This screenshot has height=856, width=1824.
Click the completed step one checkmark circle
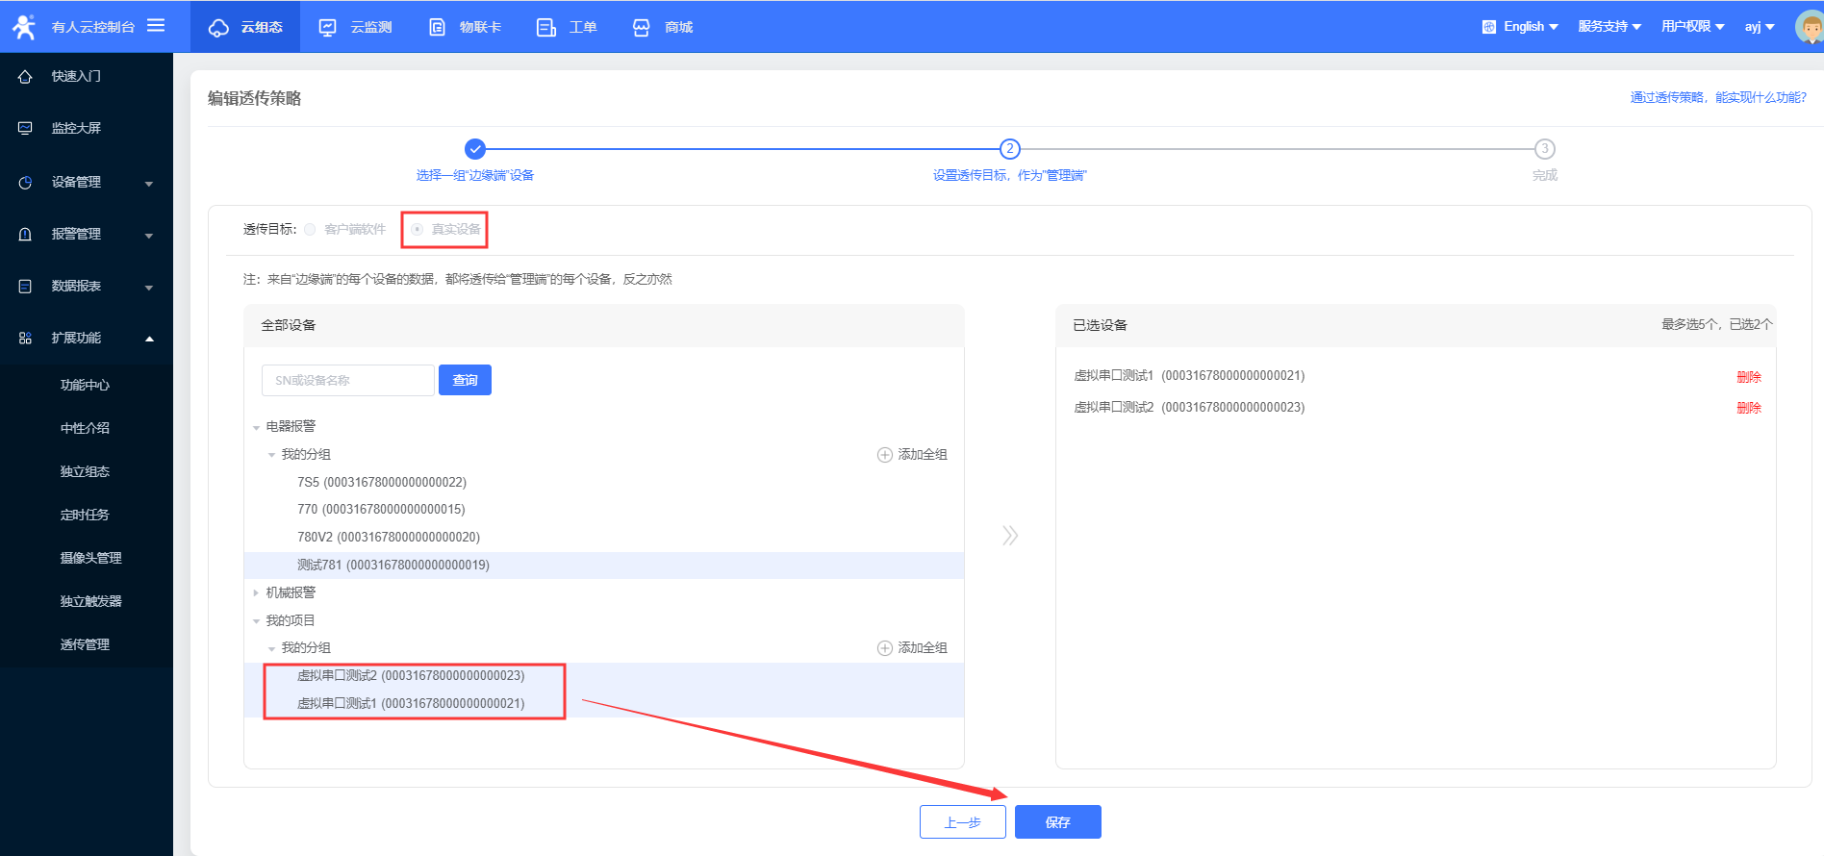pos(475,149)
